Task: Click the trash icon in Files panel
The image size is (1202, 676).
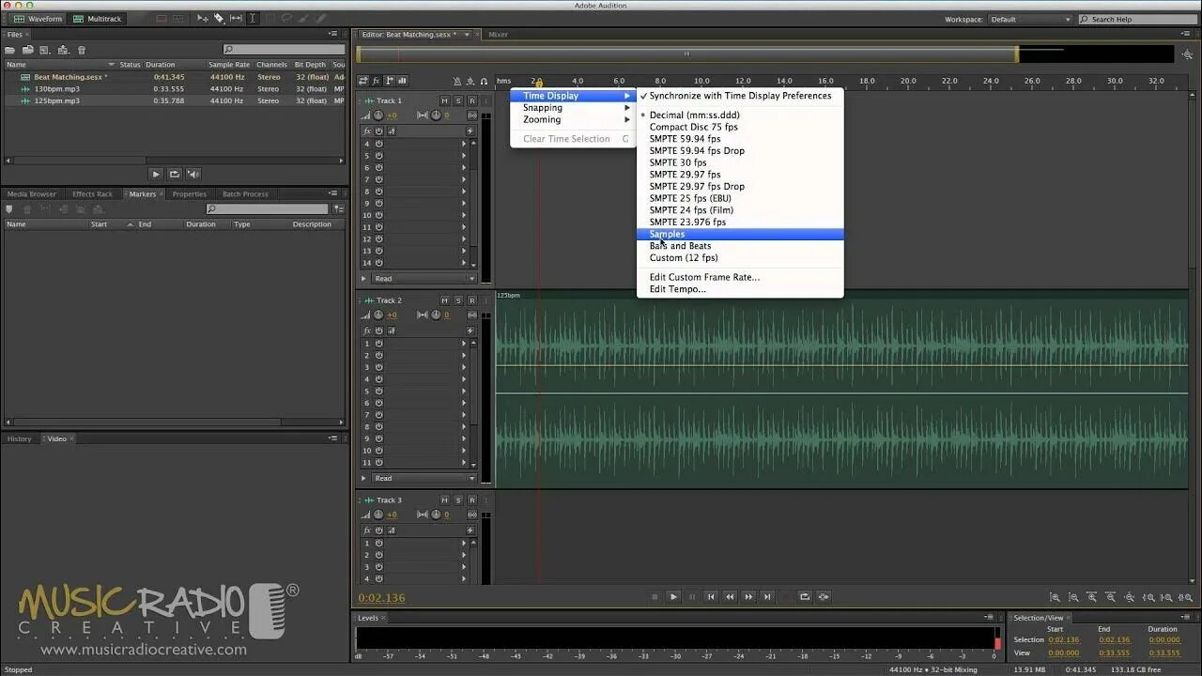Action: pyautogui.click(x=82, y=50)
